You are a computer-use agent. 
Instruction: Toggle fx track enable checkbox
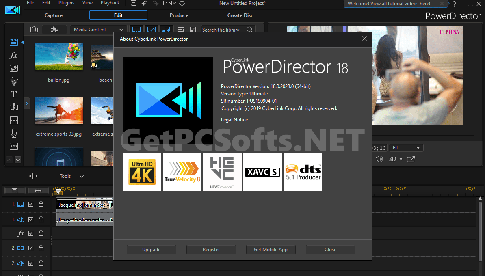pos(30,233)
